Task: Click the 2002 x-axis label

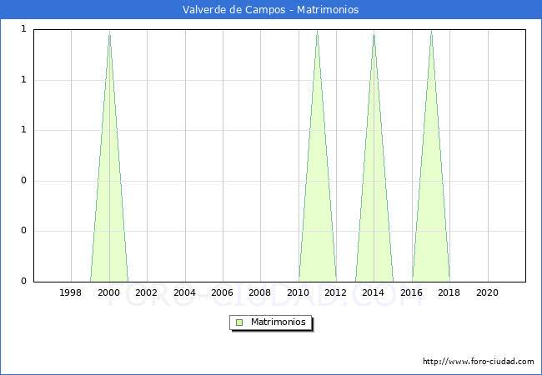Action: click(x=146, y=292)
